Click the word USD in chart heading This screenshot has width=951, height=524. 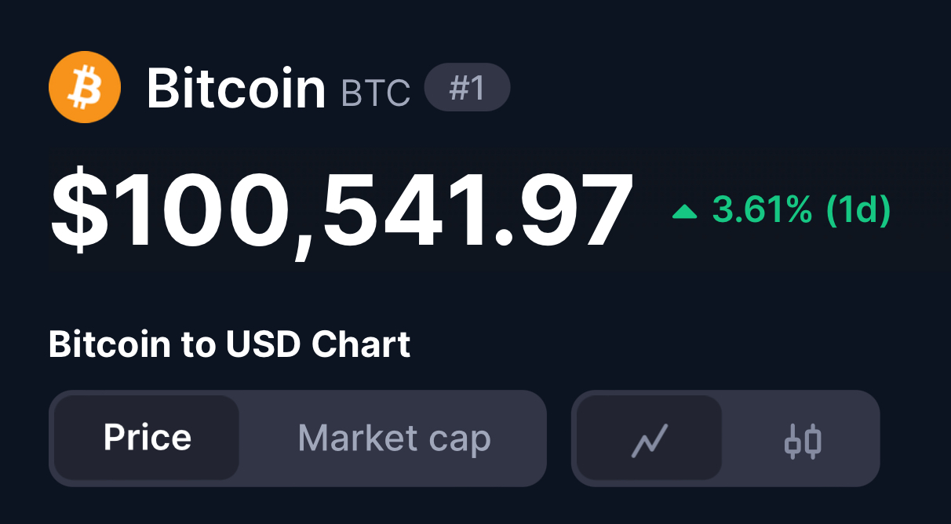tap(264, 344)
